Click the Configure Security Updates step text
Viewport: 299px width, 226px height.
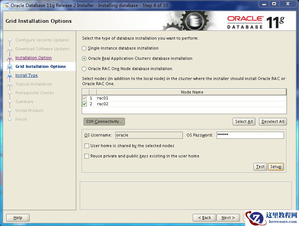[43, 40]
